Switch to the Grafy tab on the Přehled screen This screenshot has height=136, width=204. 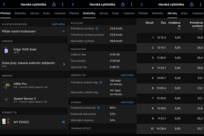pyautogui.click(x=46, y=13)
